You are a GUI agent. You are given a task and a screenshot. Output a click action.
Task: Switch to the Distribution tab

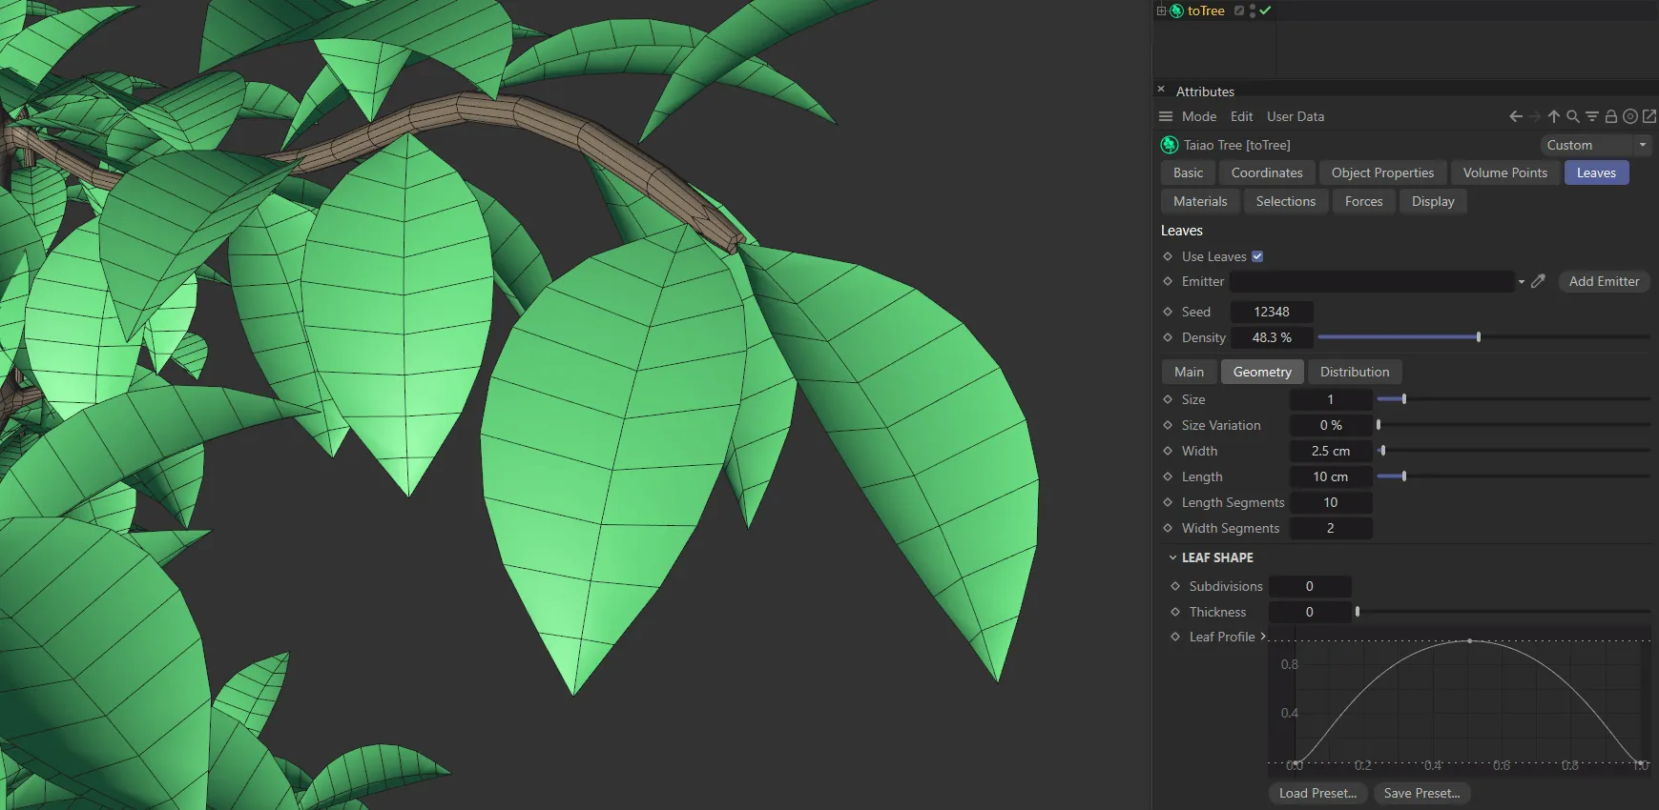click(x=1354, y=372)
